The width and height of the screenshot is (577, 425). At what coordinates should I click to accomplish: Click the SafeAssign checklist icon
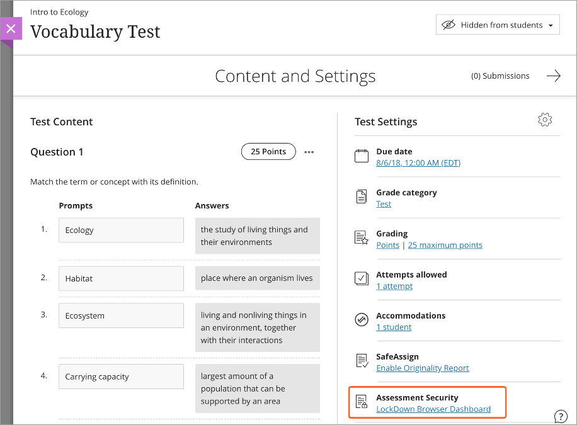[362, 361]
